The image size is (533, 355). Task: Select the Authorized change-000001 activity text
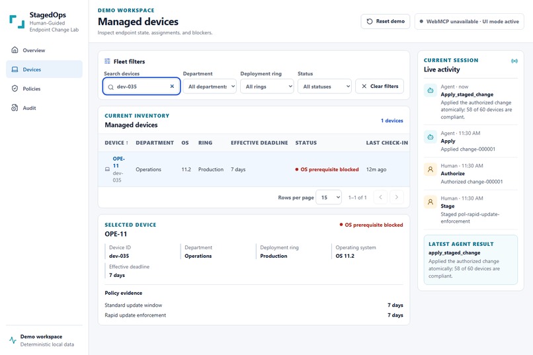[x=471, y=182]
